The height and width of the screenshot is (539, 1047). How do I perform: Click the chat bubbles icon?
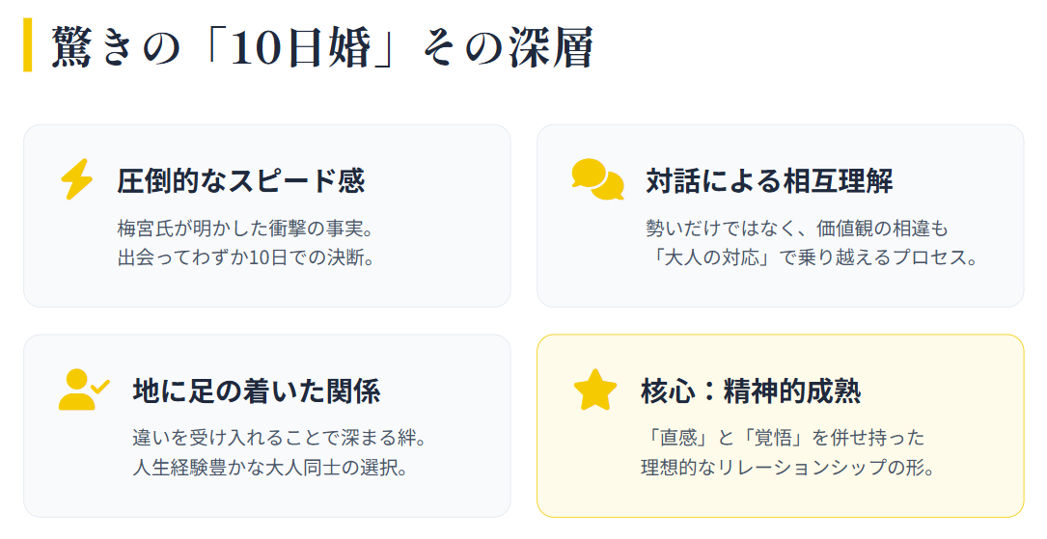[597, 179]
